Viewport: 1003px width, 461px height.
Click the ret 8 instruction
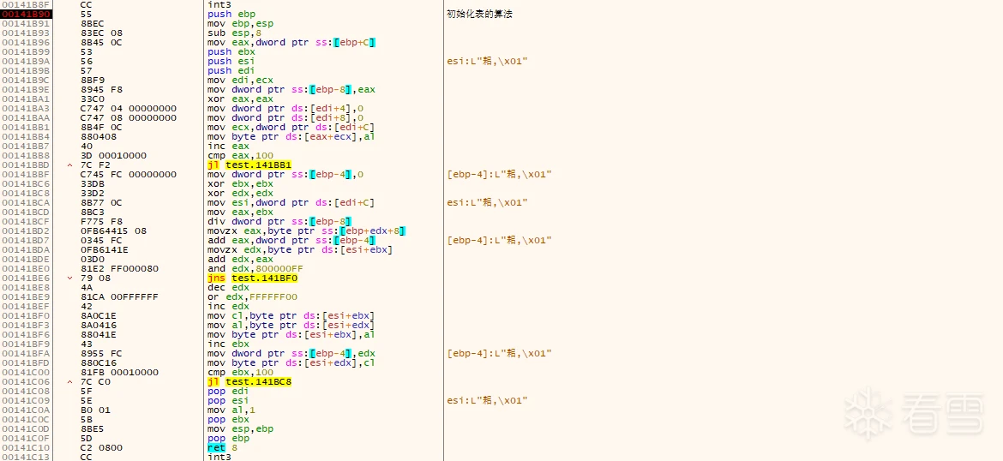tap(225, 448)
